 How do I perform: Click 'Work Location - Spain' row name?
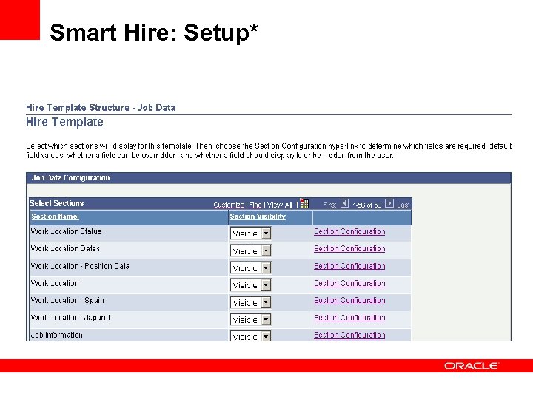click(67, 300)
